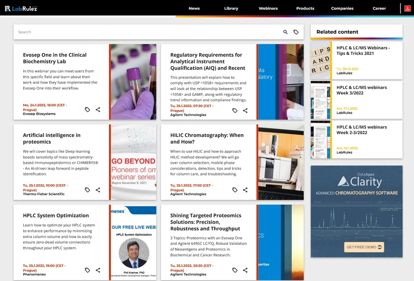414x281 pixels.
Task: Click the Shining Targeted Proteomics card image
Action: tap(280, 242)
